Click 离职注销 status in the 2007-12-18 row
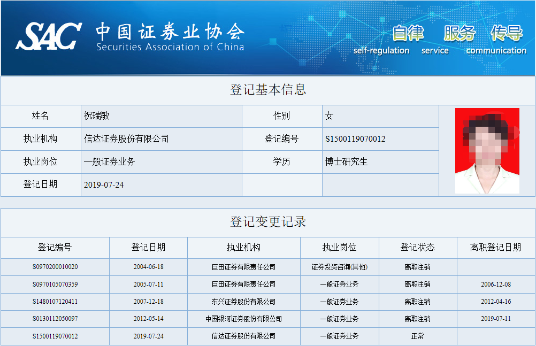Image resolution: width=536 pixels, height=346 pixels. click(417, 302)
